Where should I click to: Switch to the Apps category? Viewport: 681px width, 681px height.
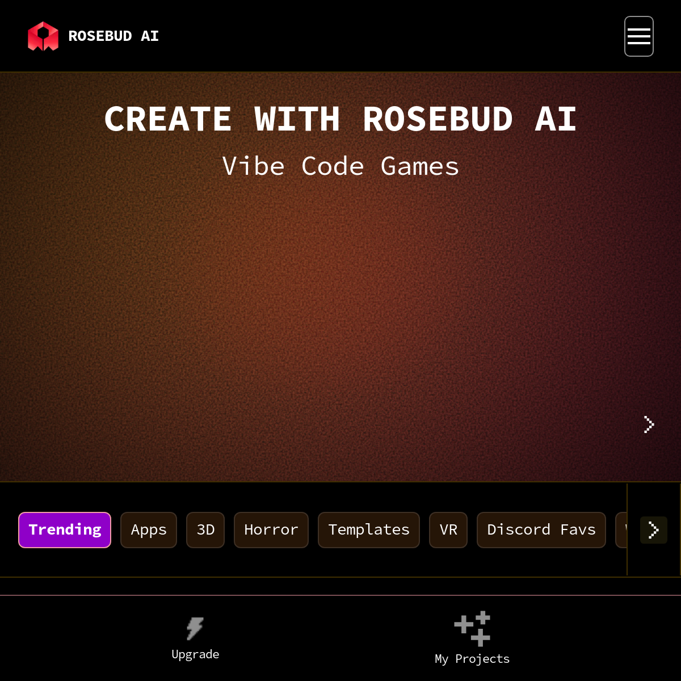[x=149, y=529]
